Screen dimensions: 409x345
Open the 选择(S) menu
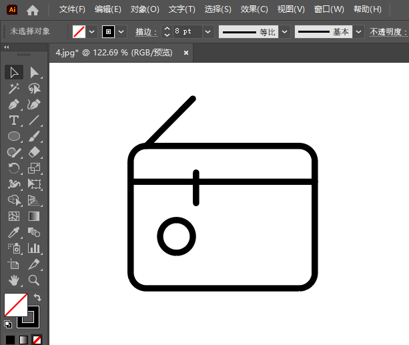tap(218, 9)
